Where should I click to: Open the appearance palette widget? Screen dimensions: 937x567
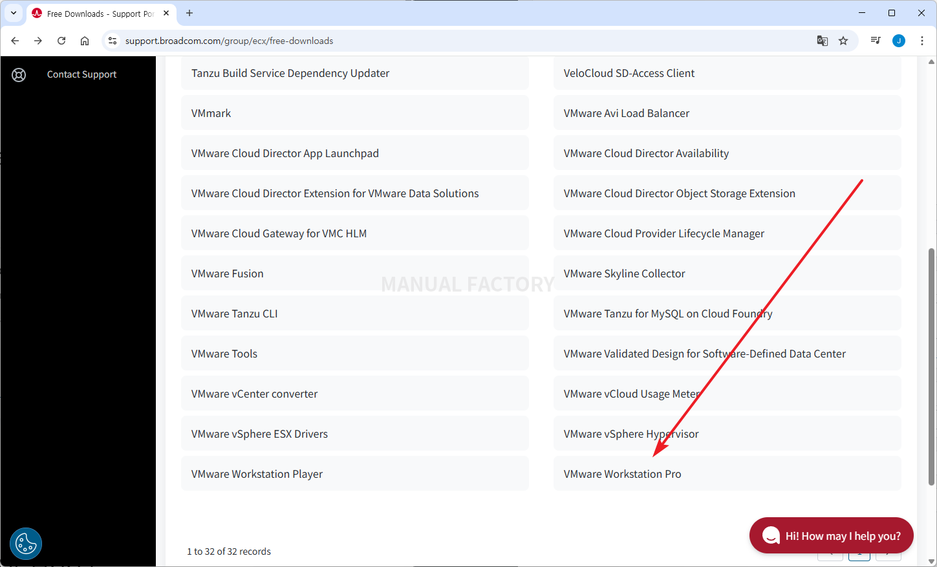[25, 544]
